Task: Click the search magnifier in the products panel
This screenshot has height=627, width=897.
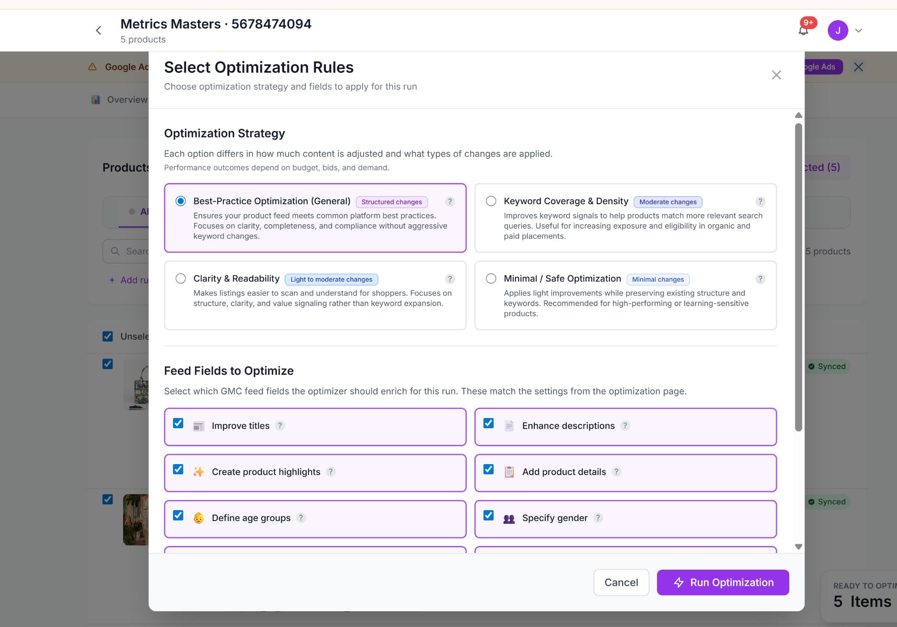Action: tap(115, 251)
